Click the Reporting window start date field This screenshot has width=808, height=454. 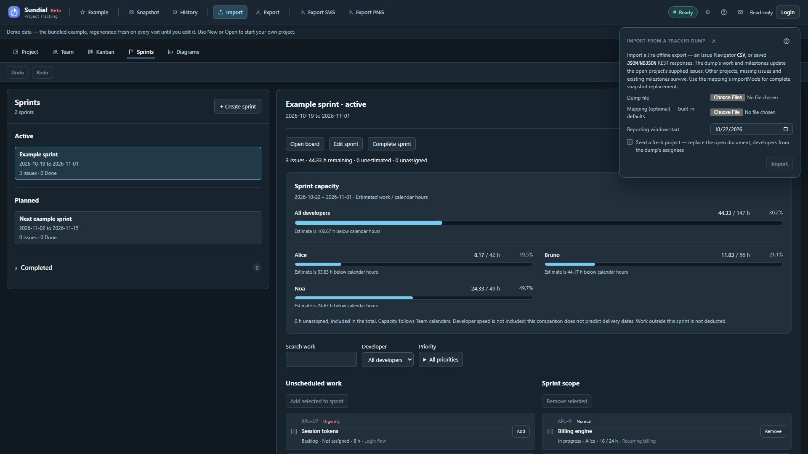coord(751,129)
